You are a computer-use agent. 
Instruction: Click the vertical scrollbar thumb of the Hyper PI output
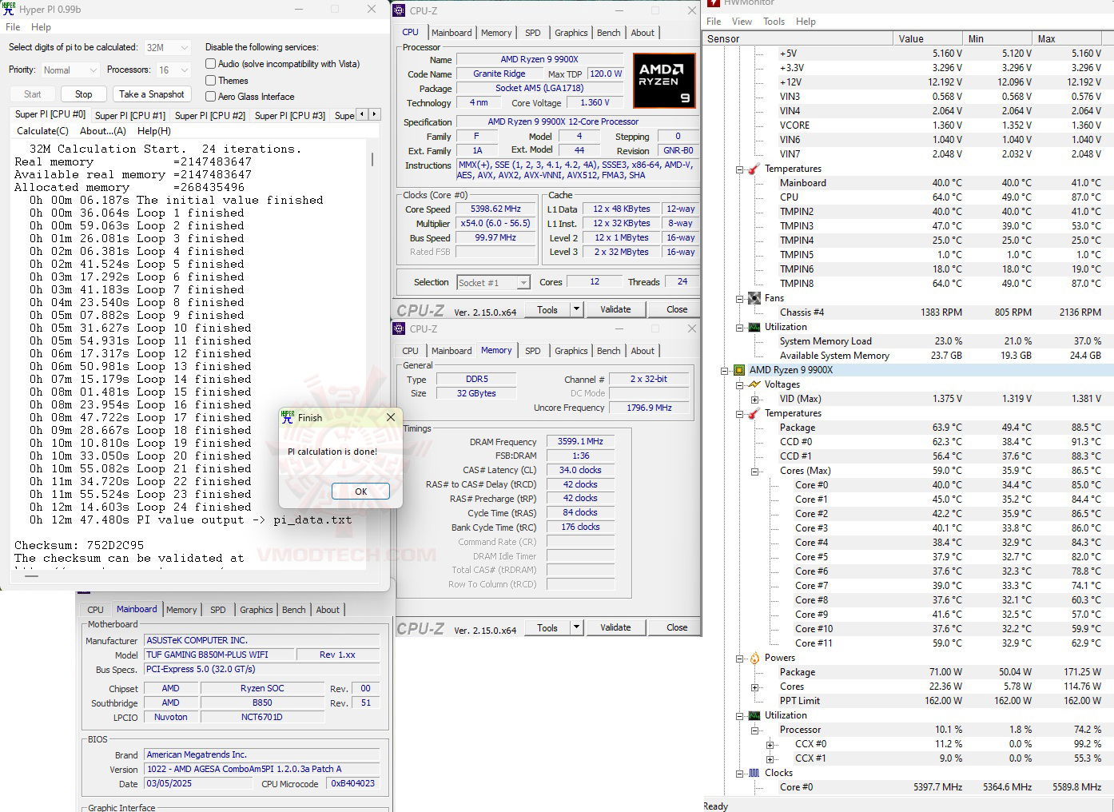(372, 160)
